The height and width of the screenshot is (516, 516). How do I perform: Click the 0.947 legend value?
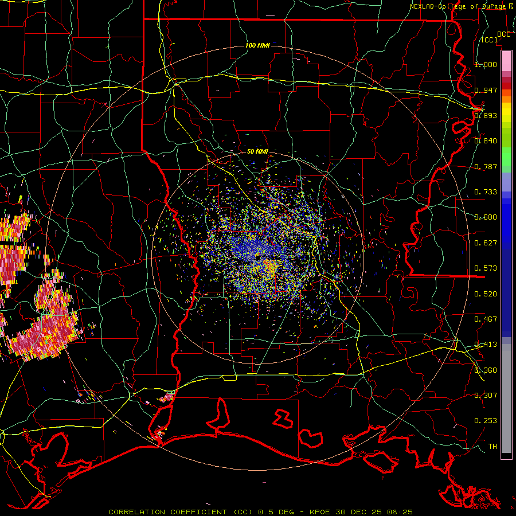486,90
